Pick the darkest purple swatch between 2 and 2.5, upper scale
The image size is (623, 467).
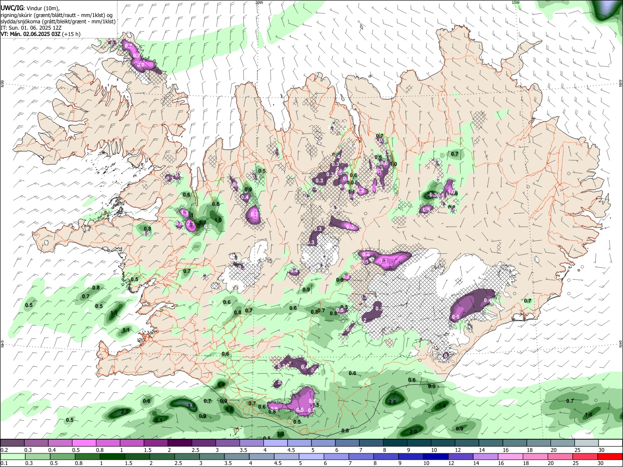[x=179, y=443]
